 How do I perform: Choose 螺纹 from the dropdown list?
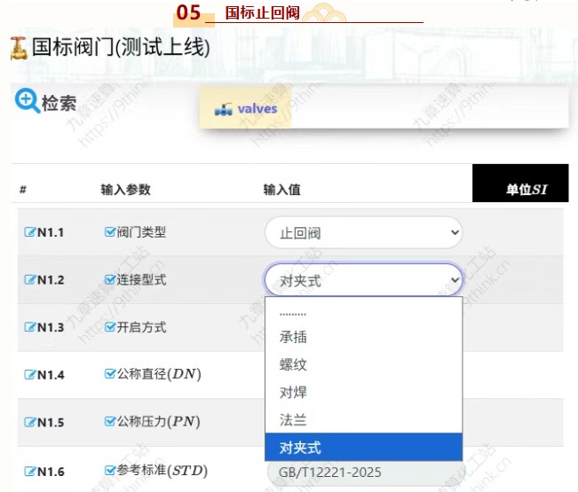point(293,364)
